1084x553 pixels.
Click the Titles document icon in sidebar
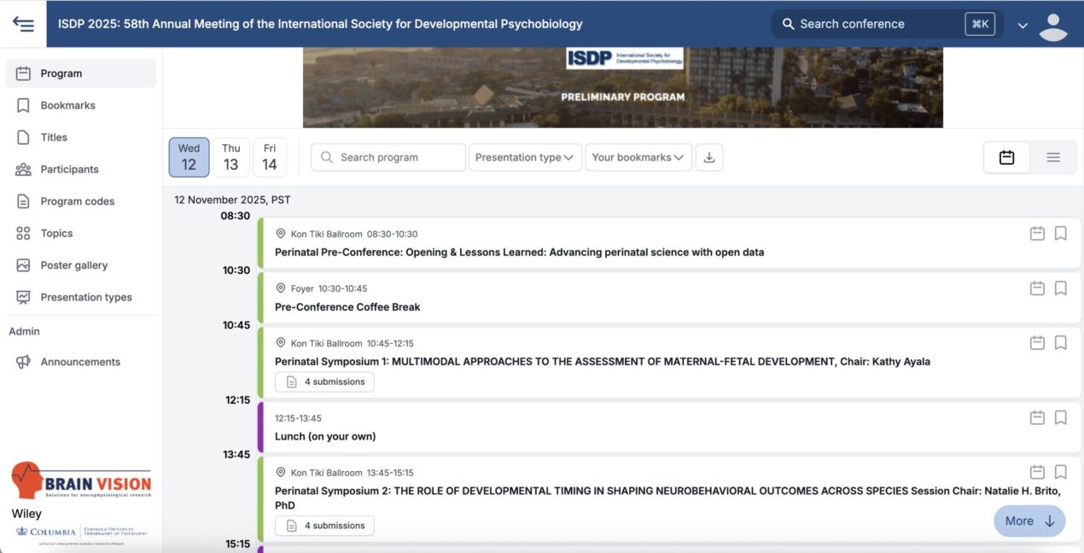pyautogui.click(x=23, y=137)
